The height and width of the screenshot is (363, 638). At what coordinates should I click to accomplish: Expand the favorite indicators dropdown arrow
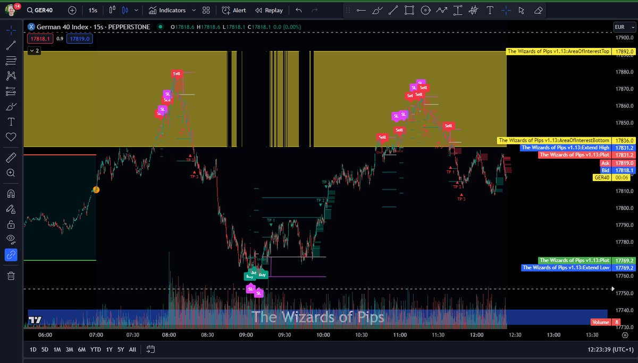(194, 10)
